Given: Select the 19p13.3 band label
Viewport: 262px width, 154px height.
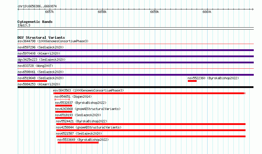Looking at the screenshot, I should [x=24, y=25].
